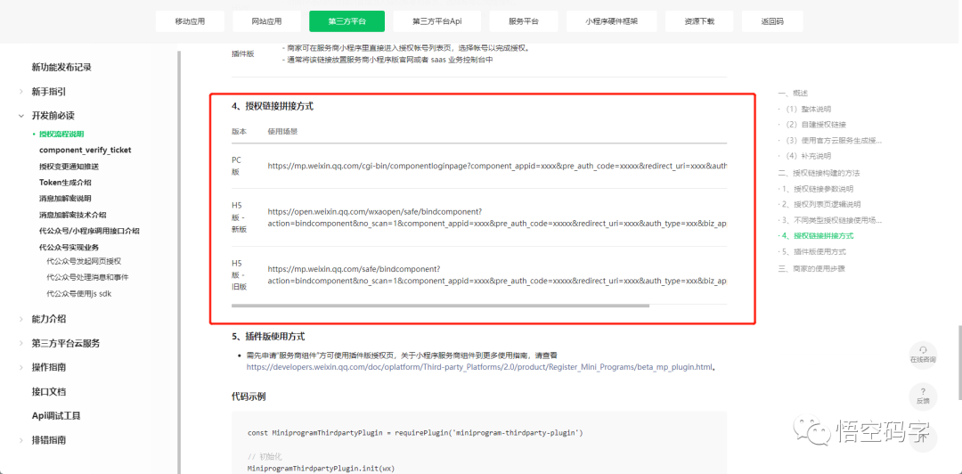Open 代公众号使用js sdk page

79,293
